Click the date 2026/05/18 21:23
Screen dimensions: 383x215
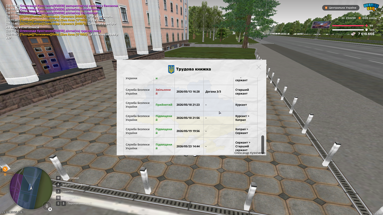[188, 105]
